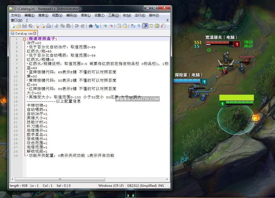Click the Redo arrow icon
This screenshot has width=275, height=198.
tap(83, 26)
